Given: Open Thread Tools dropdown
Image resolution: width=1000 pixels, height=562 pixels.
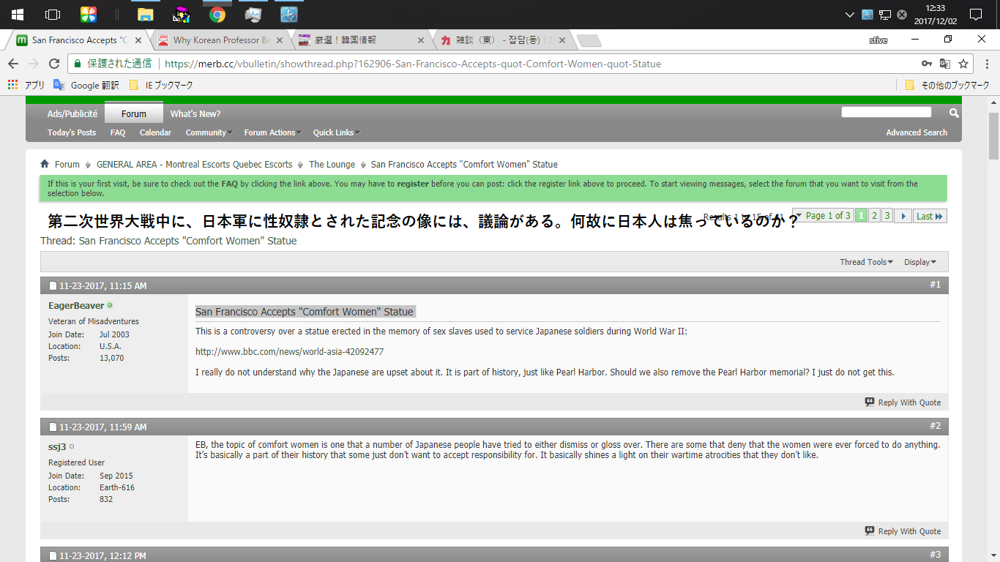Looking at the screenshot, I should (866, 262).
